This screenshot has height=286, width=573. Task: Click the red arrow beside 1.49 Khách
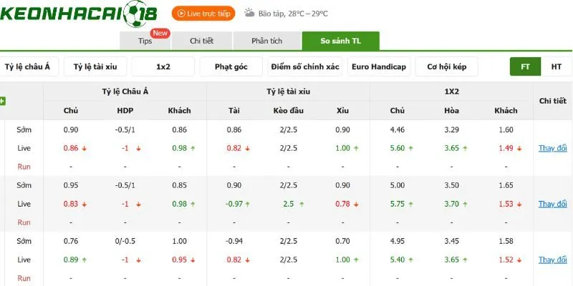click(x=519, y=149)
